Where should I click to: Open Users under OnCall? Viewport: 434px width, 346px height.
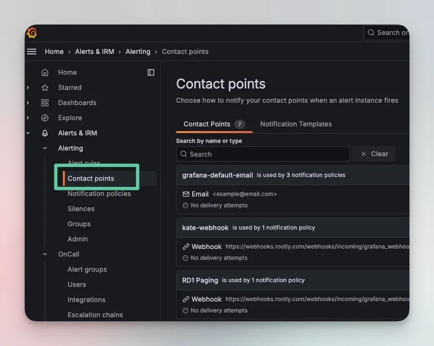click(x=77, y=284)
